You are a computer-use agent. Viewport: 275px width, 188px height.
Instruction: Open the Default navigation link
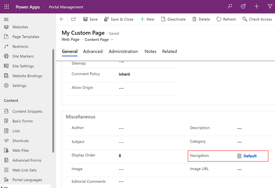coord(250,156)
